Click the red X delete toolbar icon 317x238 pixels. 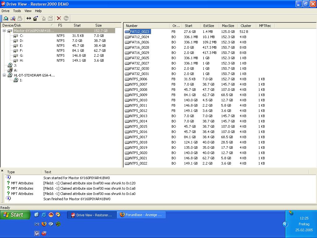pos(59,18)
